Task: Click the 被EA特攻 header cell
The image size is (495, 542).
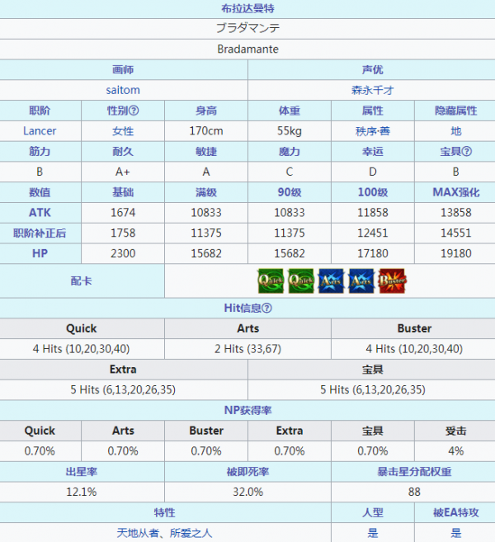Action: [455, 512]
